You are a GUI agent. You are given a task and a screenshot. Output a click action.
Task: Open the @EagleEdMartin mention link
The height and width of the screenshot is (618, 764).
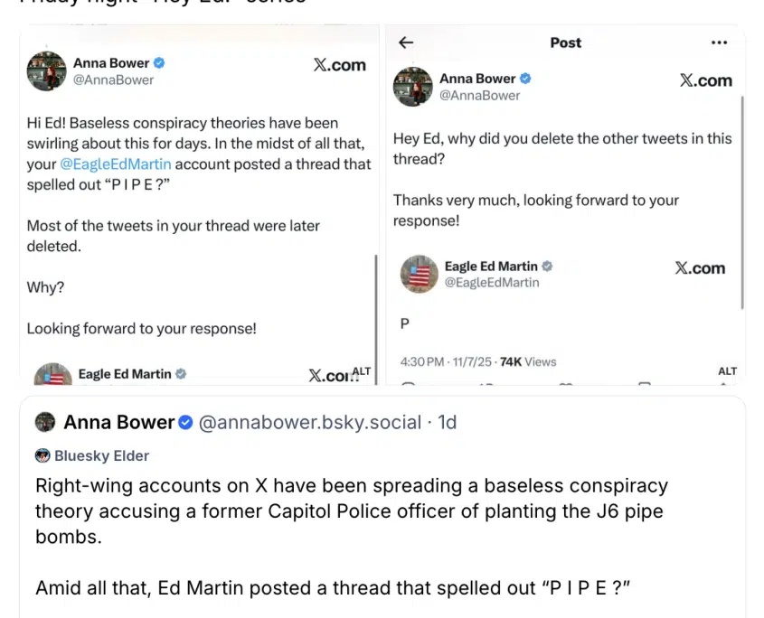(115, 164)
